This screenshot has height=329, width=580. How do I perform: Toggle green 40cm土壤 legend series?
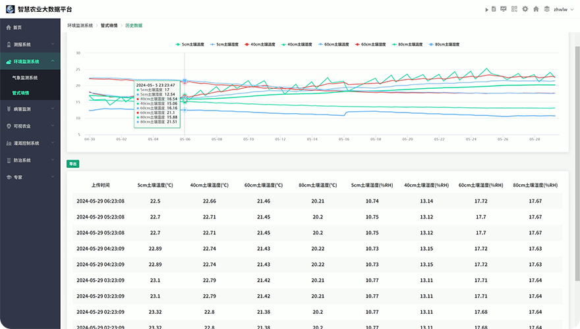(x=297, y=44)
